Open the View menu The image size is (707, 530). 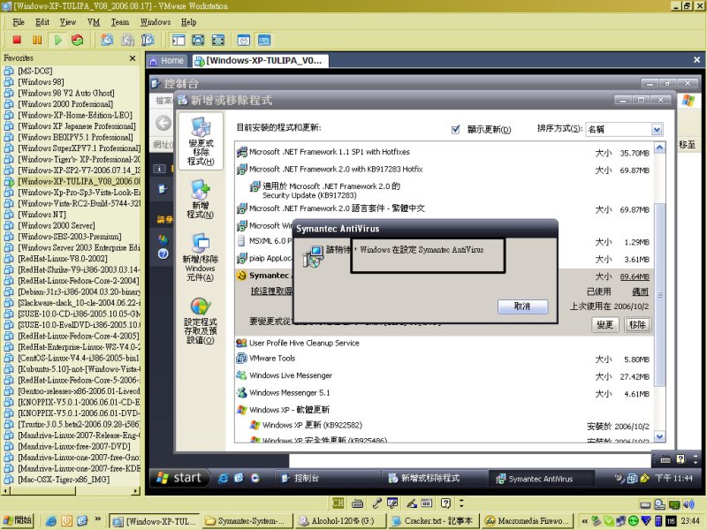[x=68, y=21]
